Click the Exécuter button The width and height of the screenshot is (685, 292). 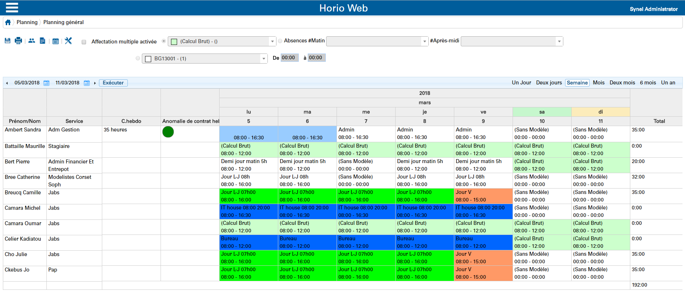tap(113, 83)
